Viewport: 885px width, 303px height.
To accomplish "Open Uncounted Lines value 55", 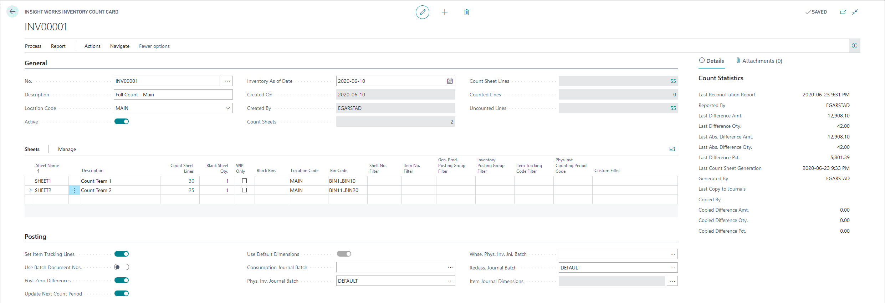I will click(673, 108).
